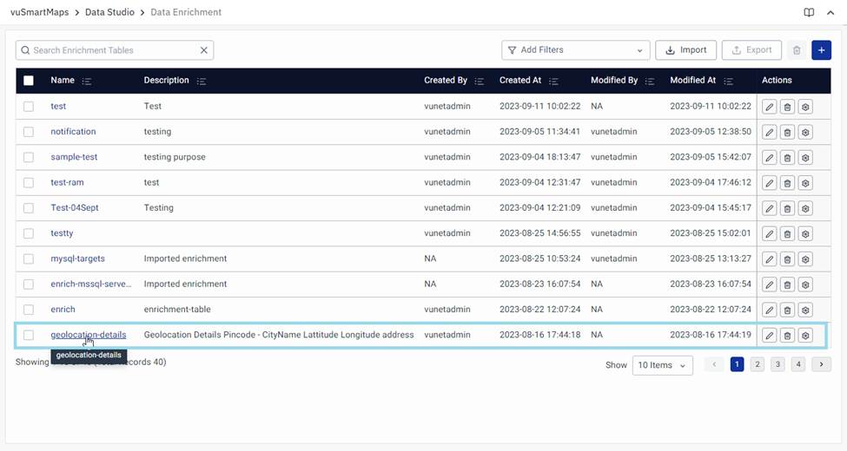This screenshot has width=847, height=451.
Task: Focus the Search Enrichment Tables field
Action: pos(113,50)
